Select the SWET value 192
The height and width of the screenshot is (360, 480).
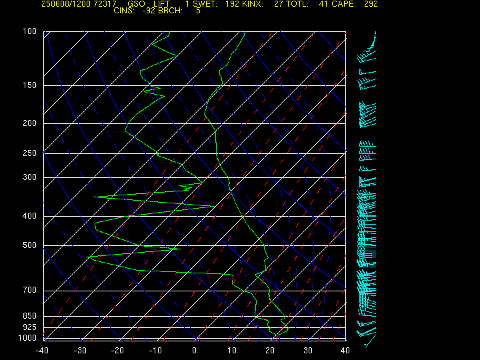point(232,4)
